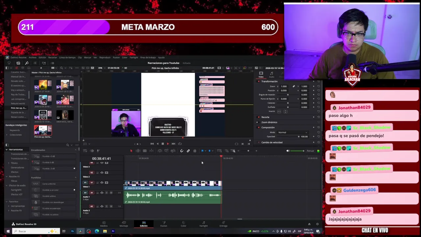Mute the Audio 1 track with M button
The height and width of the screenshot is (237, 421).
point(111,193)
